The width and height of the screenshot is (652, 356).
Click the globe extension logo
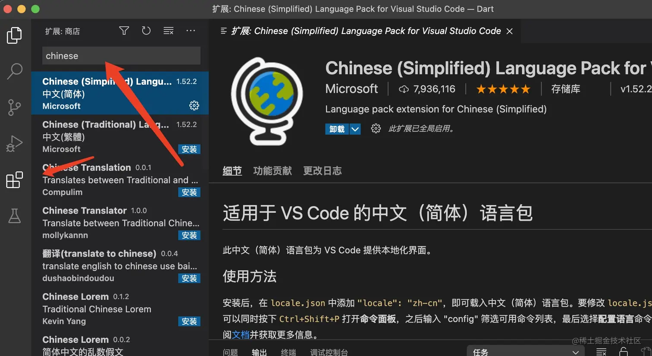[267, 101]
